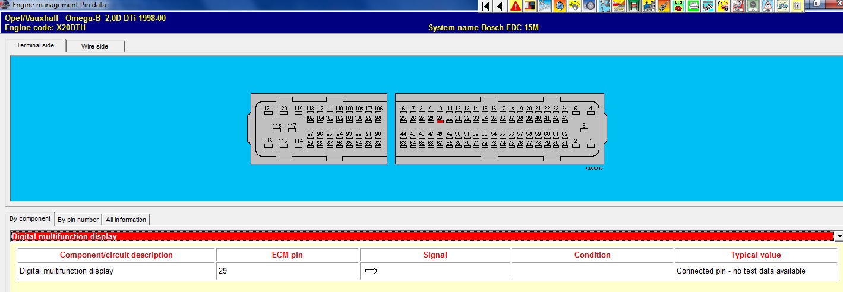Open the warning triangle car icon
Screen dimensions: 843x292
point(768,6)
